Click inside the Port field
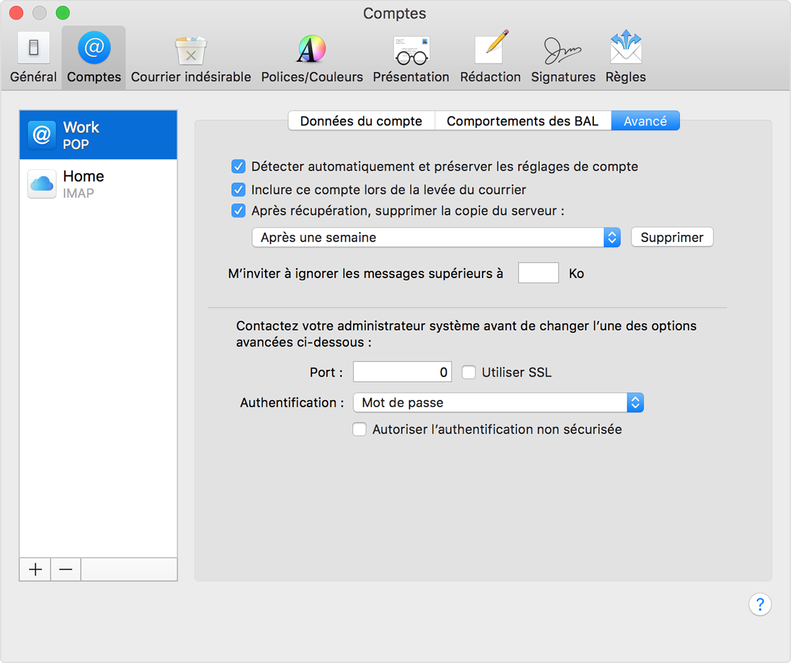Image resolution: width=791 pixels, height=663 pixels. 402,372
